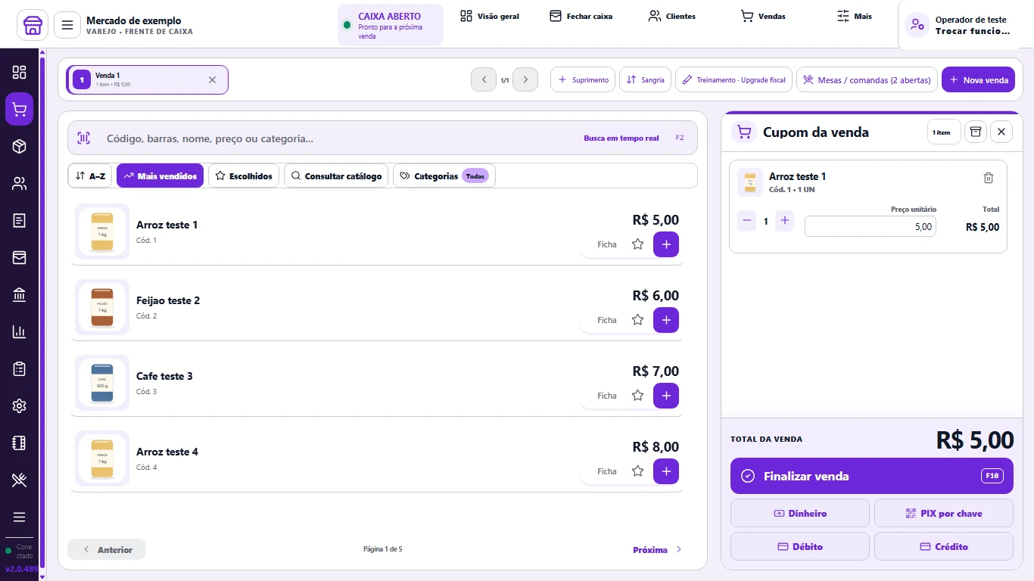Open Visão geral in top navigation

coord(490,16)
